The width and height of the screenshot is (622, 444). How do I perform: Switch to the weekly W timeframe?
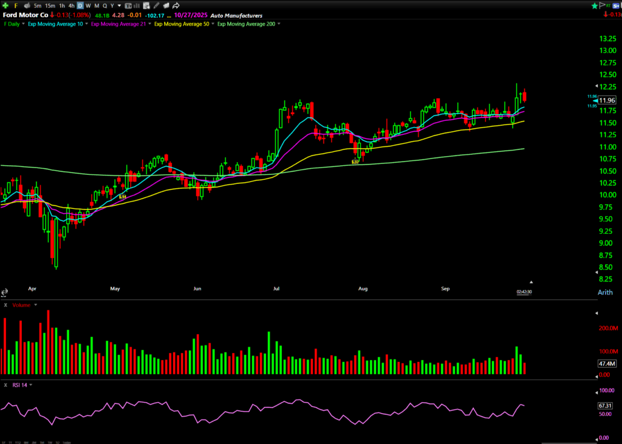tap(88, 5)
